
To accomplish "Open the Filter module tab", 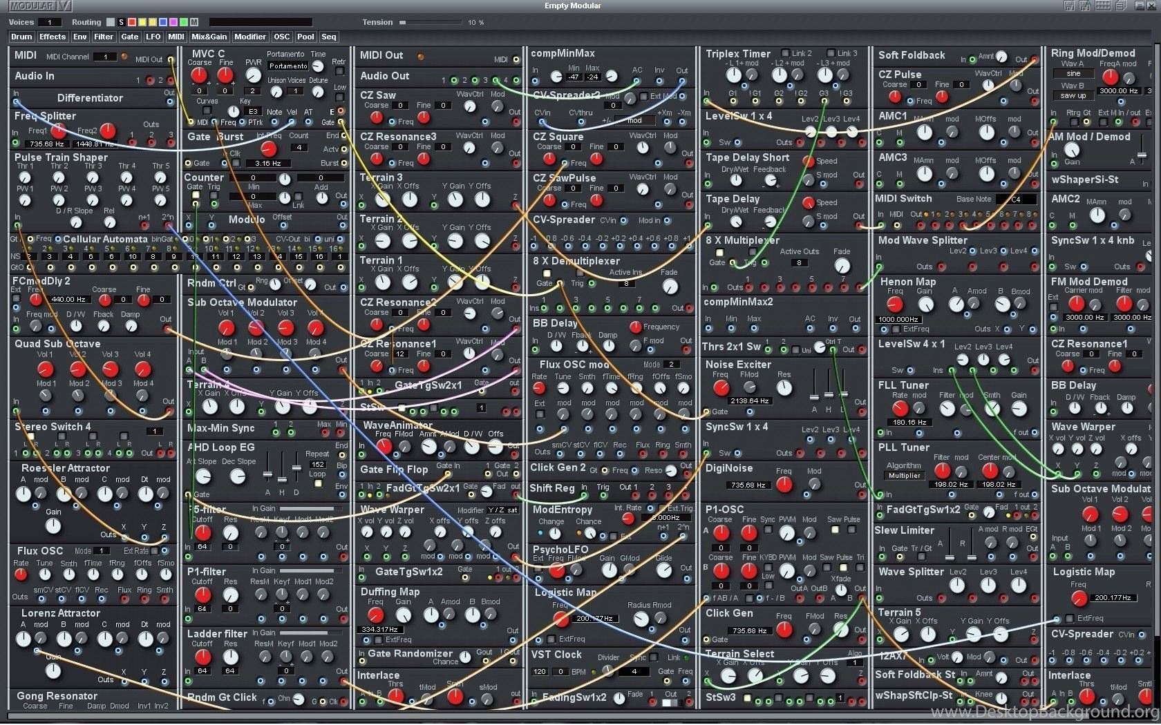I will pyautogui.click(x=104, y=37).
